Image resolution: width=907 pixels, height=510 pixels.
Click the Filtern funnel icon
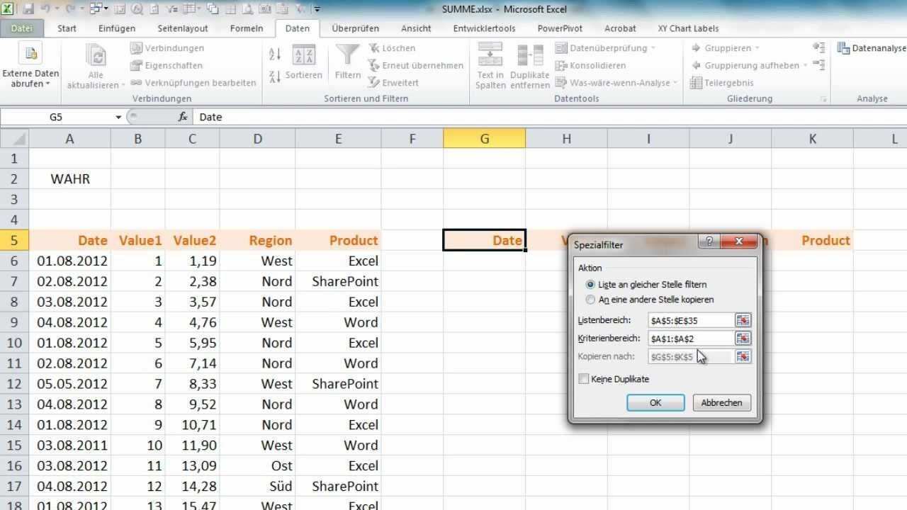[348, 57]
